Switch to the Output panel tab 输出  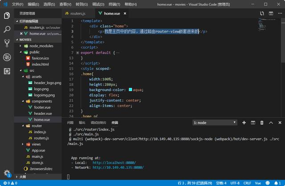(82, 123)
